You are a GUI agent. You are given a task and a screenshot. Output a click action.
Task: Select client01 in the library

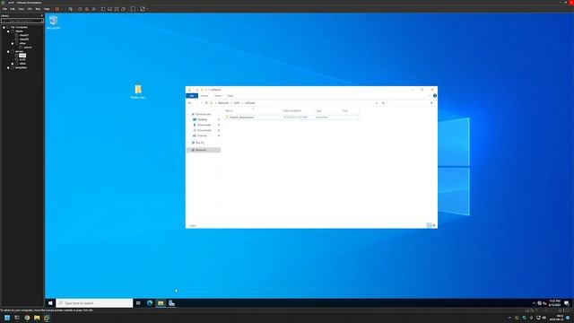(24, 35)
